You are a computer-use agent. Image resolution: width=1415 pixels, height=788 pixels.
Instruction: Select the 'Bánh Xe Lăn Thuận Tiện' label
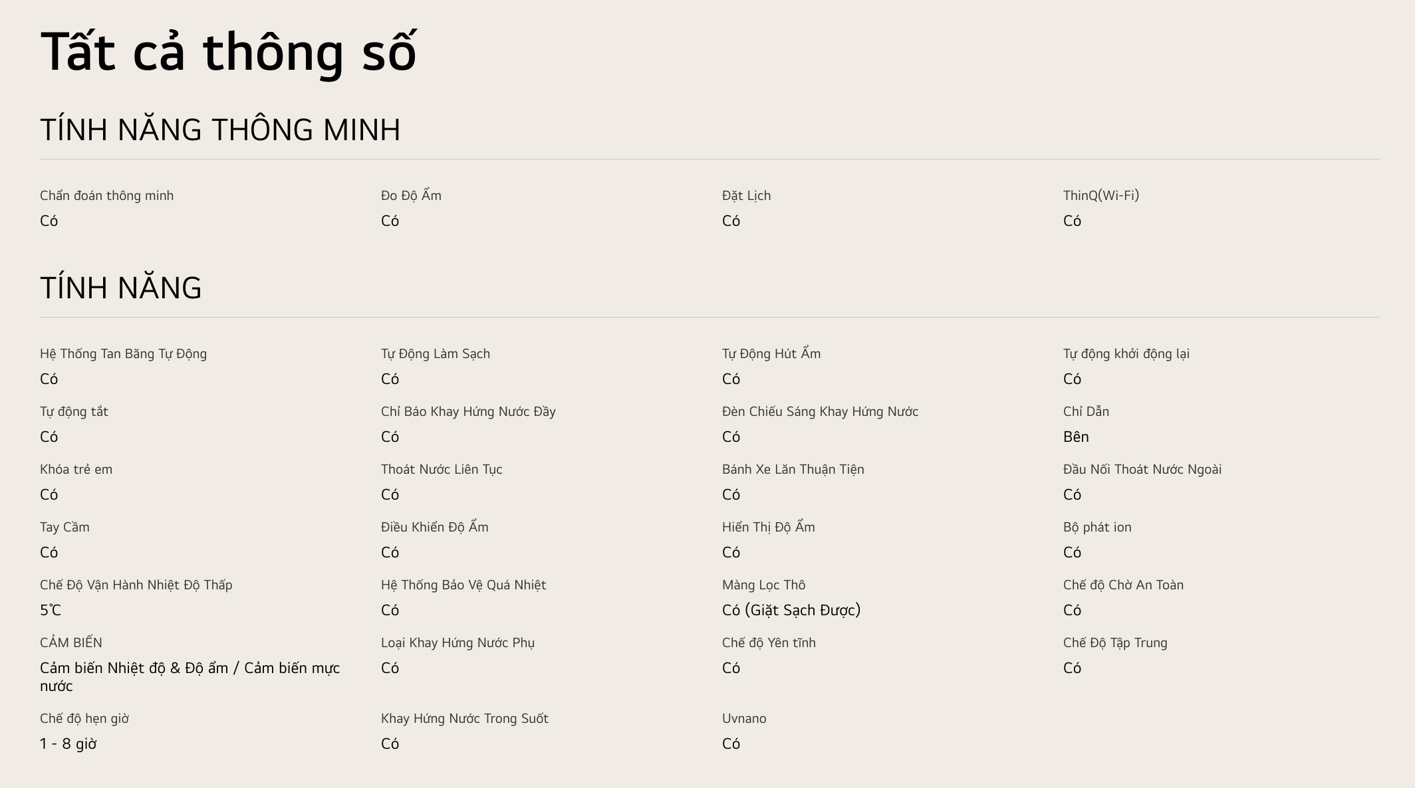tap(793, 469)
